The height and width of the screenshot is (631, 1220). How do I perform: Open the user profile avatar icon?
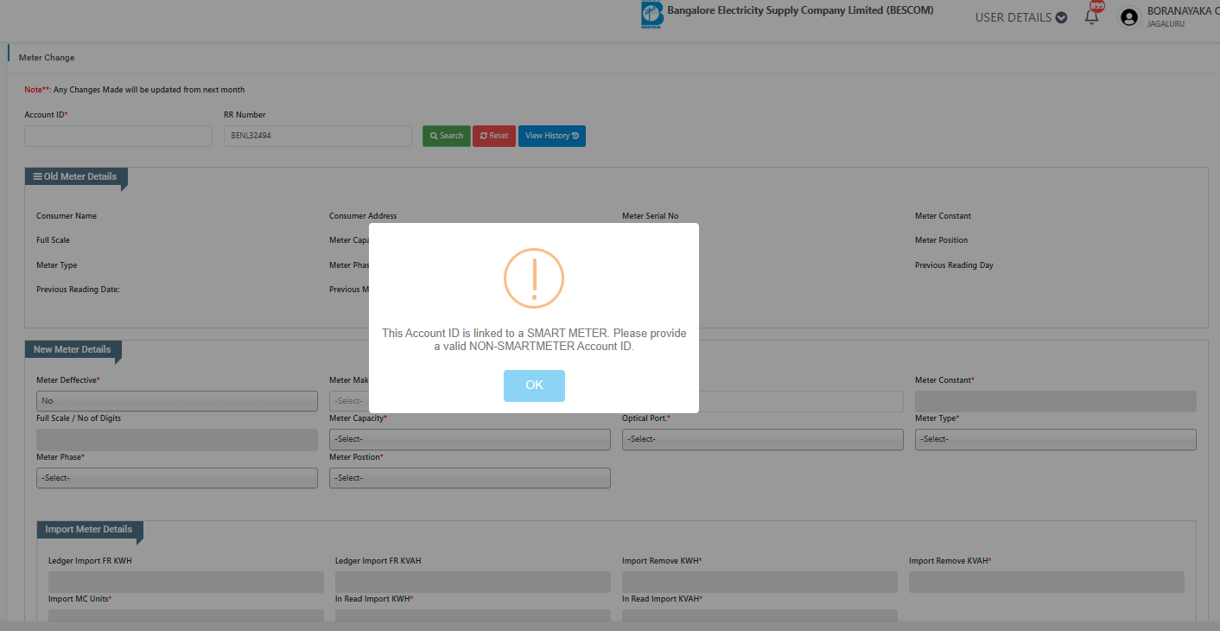point(1128,17)
